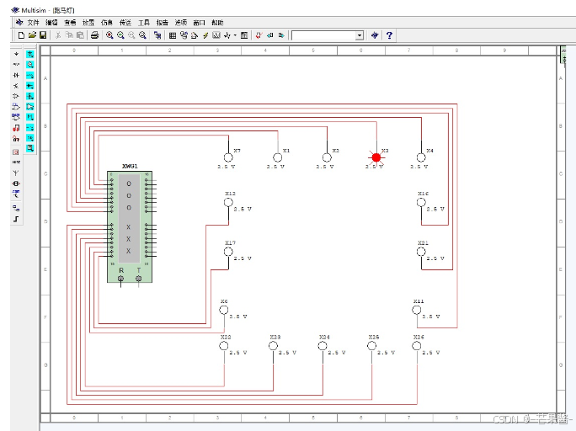Click the back annotate arrow icon
The height and width of the screenshot is (431, 576).
tap(270, 35)
